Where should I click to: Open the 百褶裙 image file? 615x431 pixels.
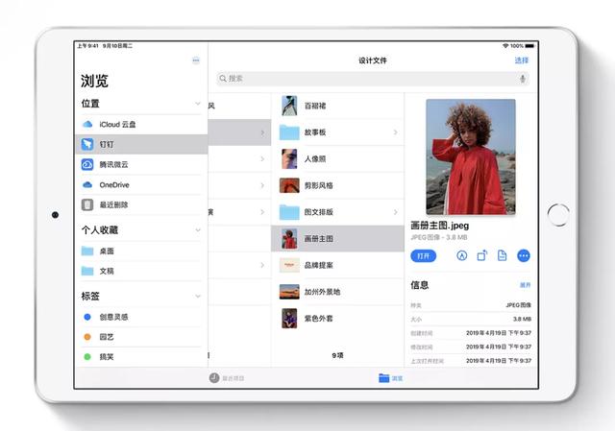click(337, 106)
